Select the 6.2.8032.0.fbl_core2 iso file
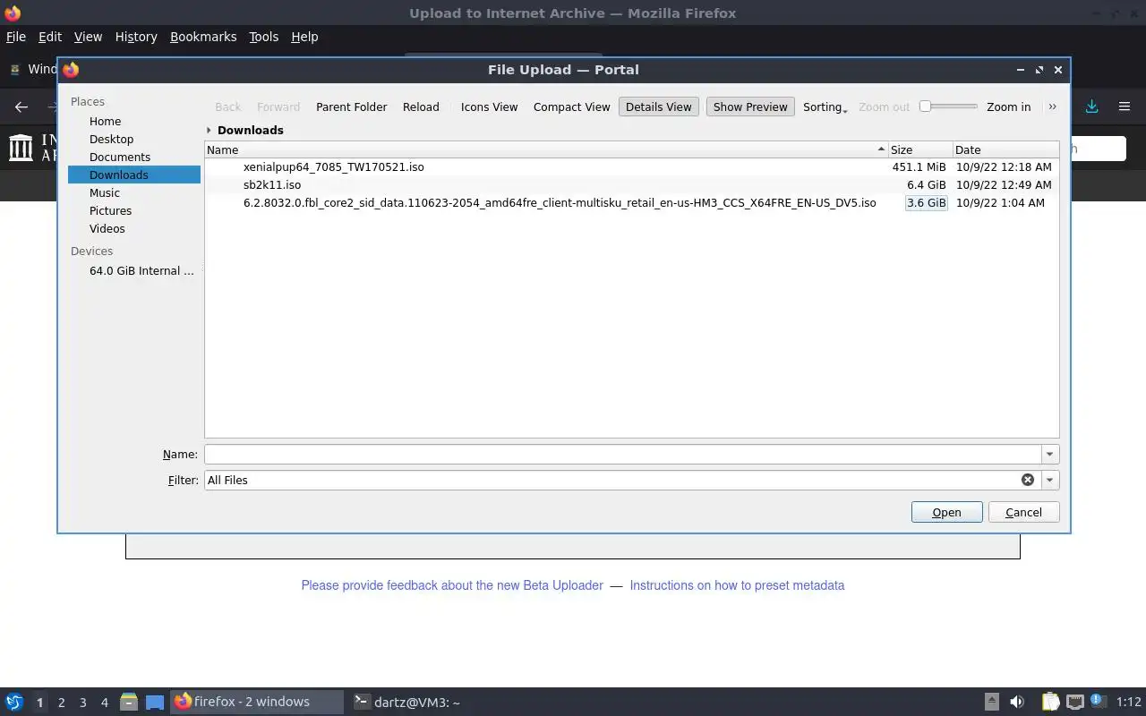Viewport: 1146px width, 716px height. (560, 203)
